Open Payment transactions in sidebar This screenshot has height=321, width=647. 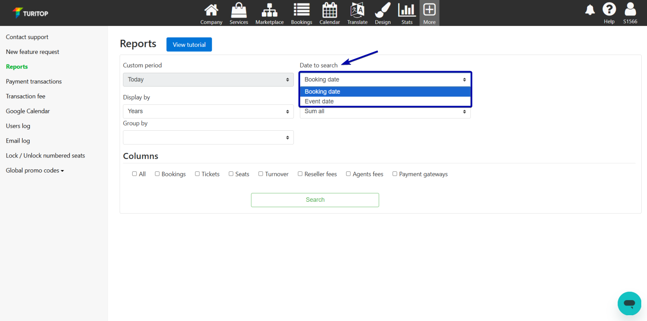click(x=34, y=81)
